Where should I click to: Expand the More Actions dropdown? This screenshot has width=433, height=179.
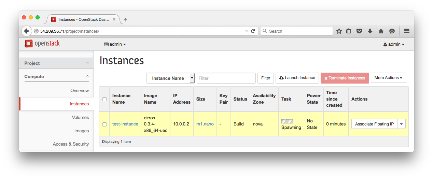tap(388, 78)
